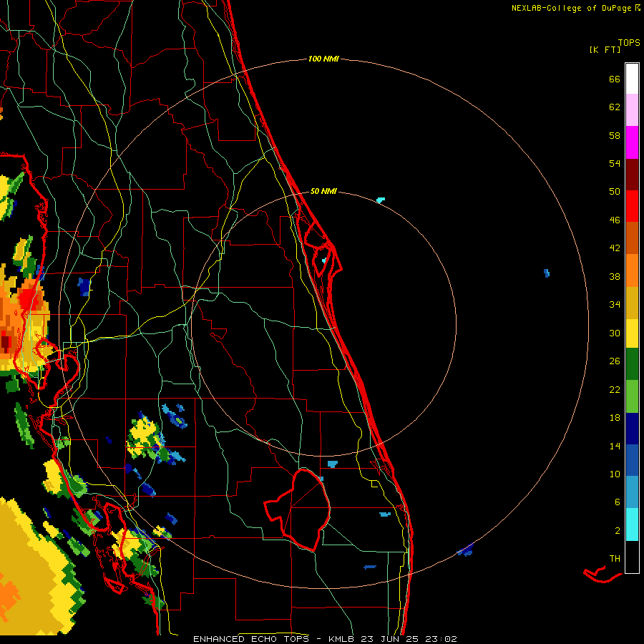The width and height of the screenshot is (644, 644).
Task: Click the blue echo on the southeast 100 NMI ring
Action: click(465, 550)
